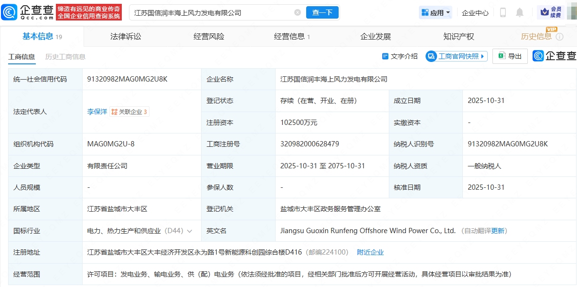Focus the company name search field
The width and height of the screenshot is (577, 287).
coord(210,13)
